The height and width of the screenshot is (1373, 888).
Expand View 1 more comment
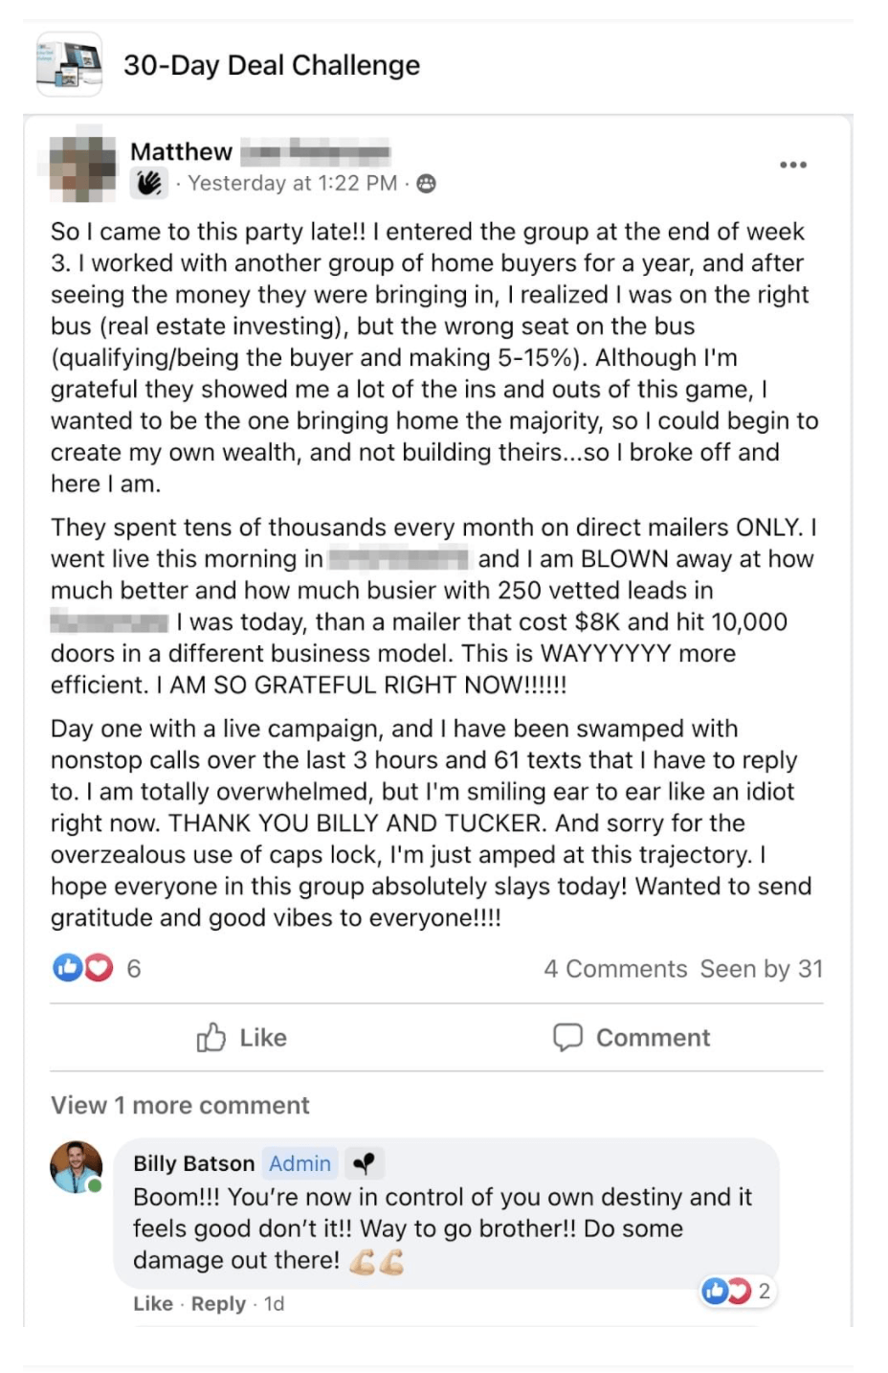[180, 1106]
